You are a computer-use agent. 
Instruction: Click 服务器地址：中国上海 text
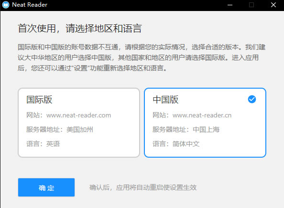click(186, 129)
